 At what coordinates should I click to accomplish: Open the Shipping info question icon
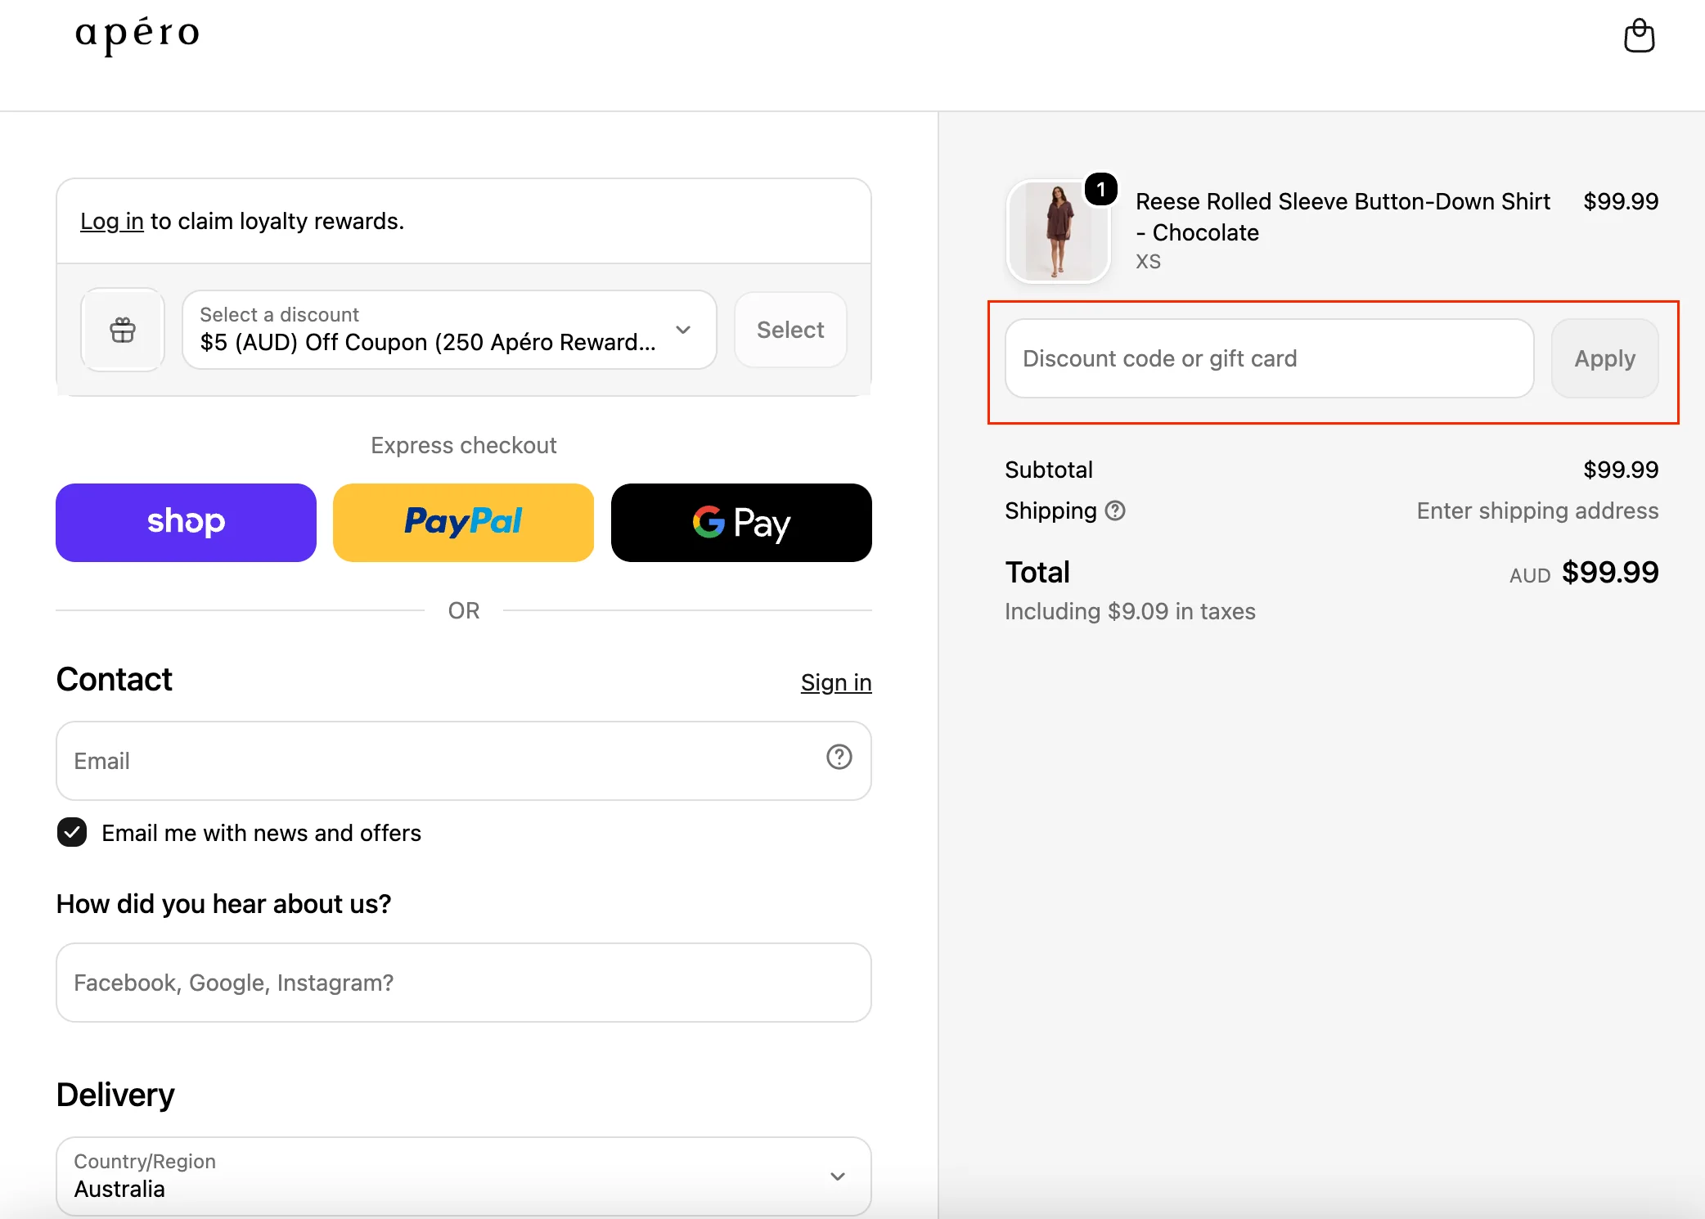pyautogui.click(x=1115, y=511)
